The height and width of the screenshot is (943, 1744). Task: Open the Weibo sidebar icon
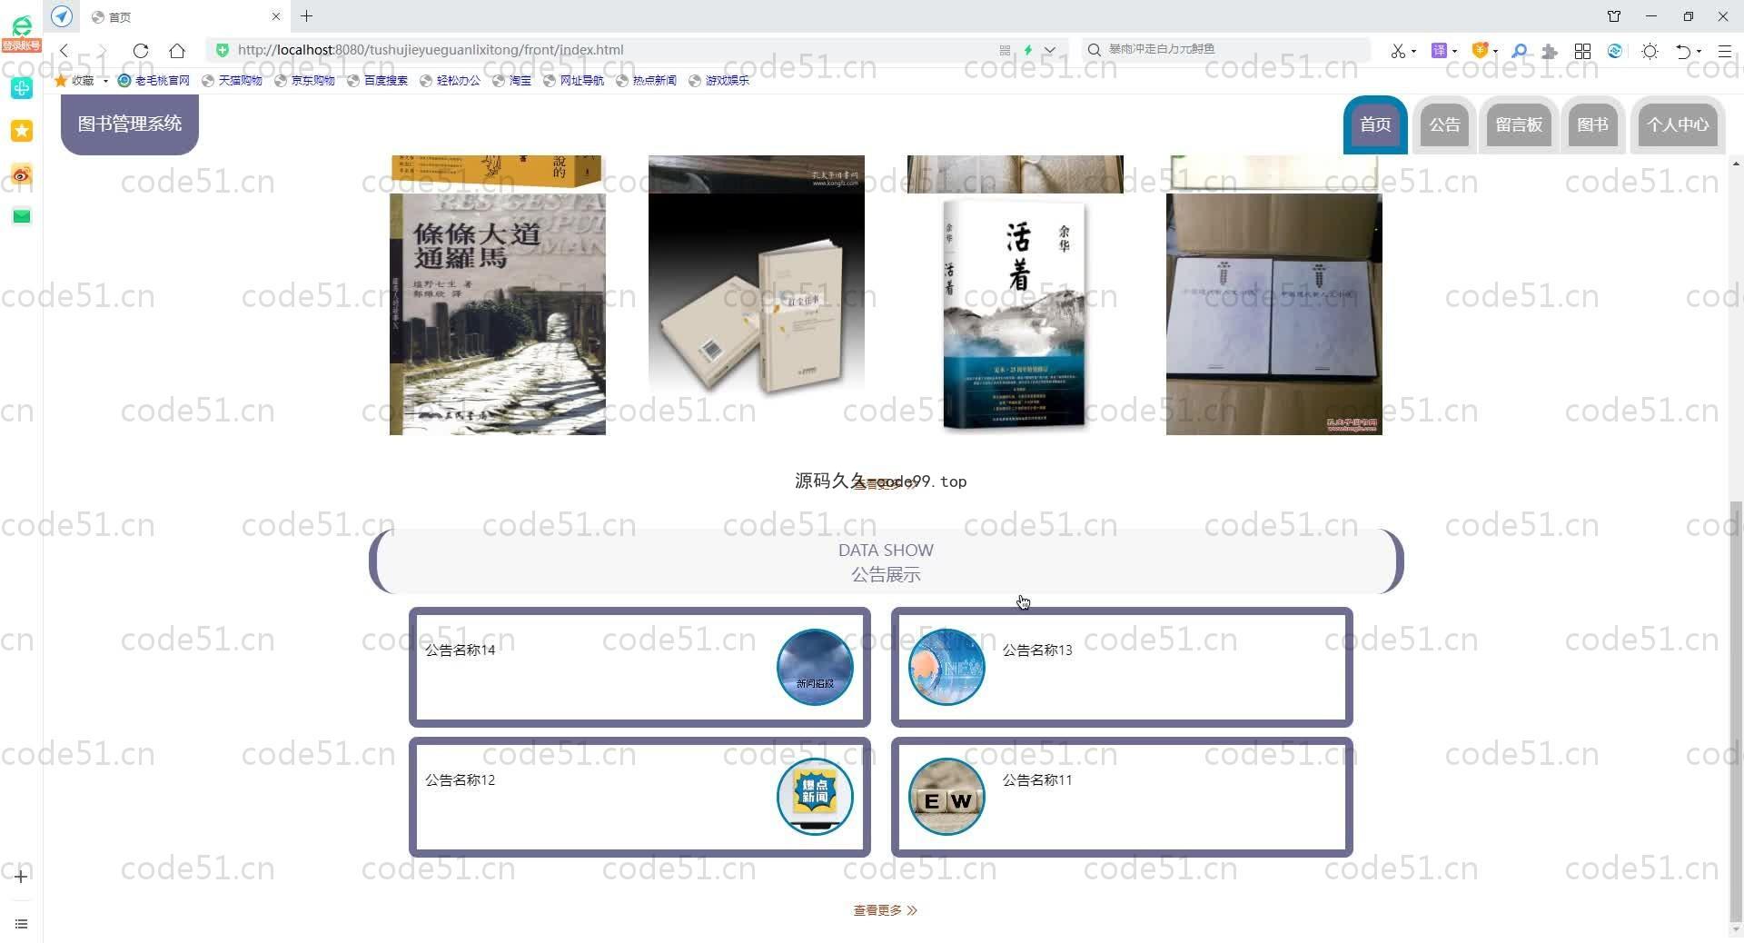(22, 174)
